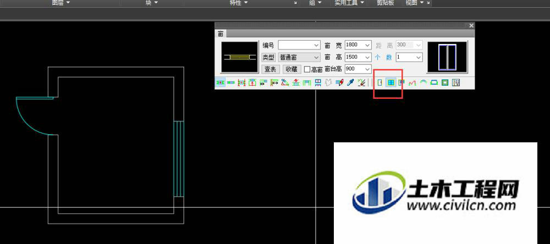Expand the 窗台高 900 dropdown

click(367, 69)
